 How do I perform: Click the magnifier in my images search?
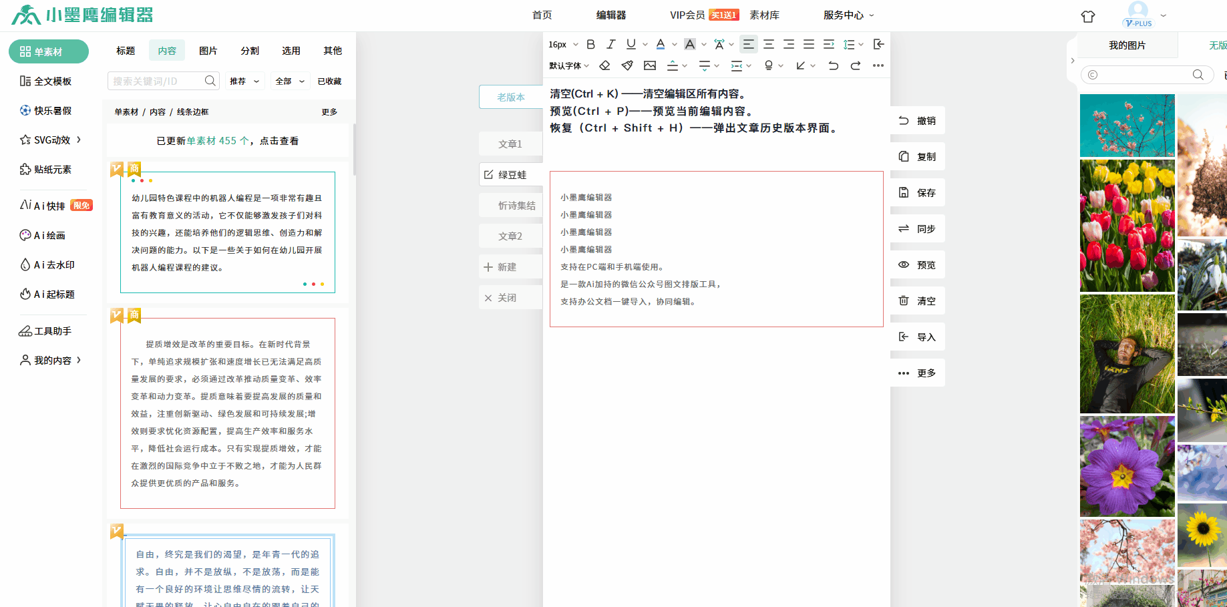click(1198, 75)
